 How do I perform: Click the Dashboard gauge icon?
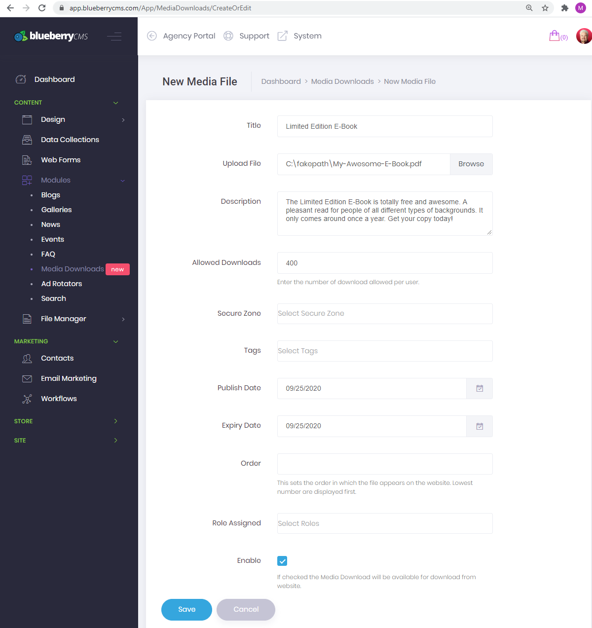pos(21,79)
